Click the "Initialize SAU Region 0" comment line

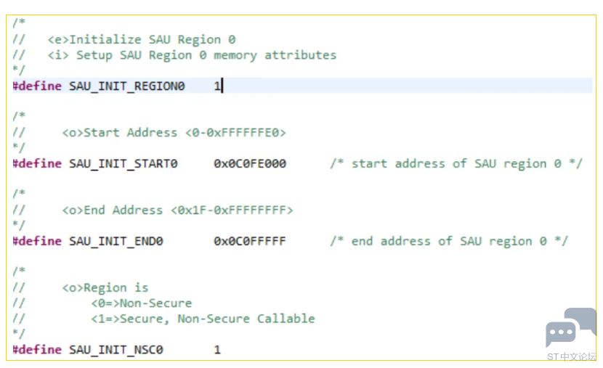[x=141, y=39]
